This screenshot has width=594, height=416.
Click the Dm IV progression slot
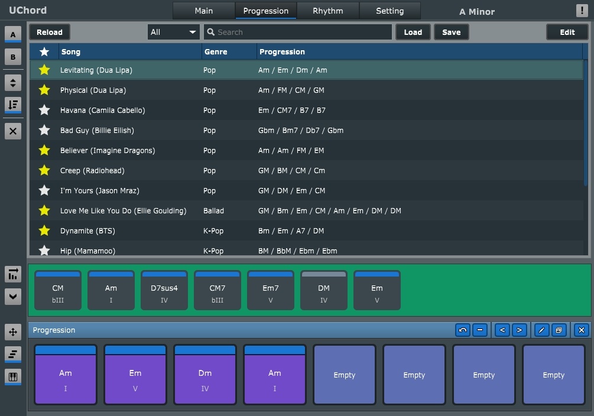point(205,374)
